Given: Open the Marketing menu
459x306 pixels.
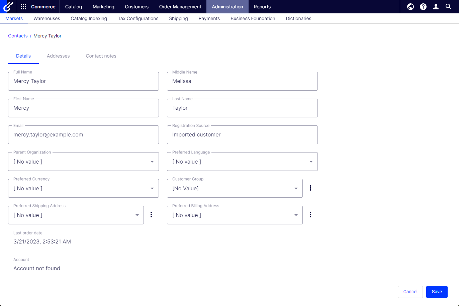Looking at the screenshot, I should click(x=103, y=7).
